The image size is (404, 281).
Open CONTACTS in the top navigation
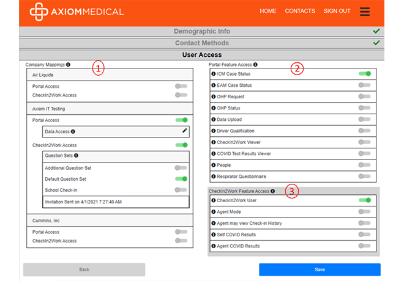coord(300,11)
